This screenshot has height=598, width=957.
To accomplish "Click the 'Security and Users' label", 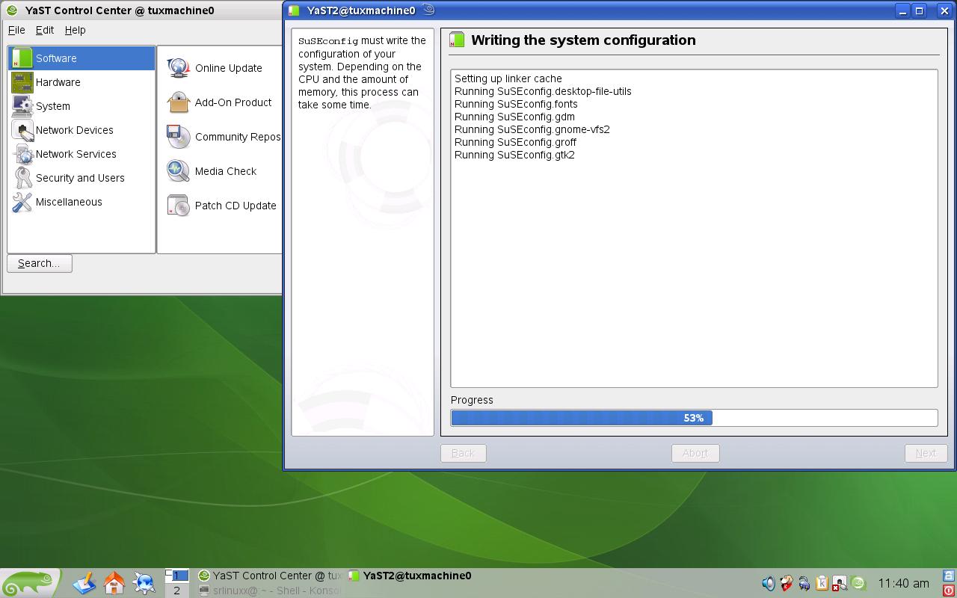I will coord(80,178).
